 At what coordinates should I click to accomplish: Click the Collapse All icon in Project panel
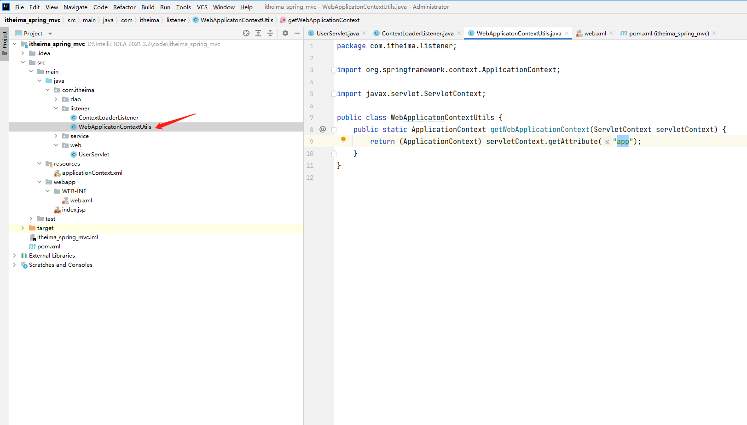(x=270, y=33)
